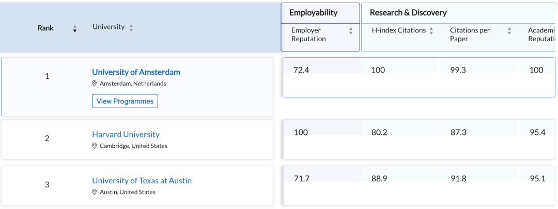Click location pin beside Amsterdam, Netherlands
558x209 pixels.
coord(95,84)
